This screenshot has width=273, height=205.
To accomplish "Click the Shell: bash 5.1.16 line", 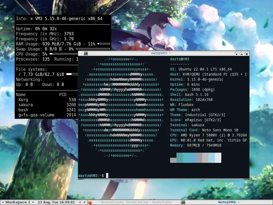I will 189,94.
